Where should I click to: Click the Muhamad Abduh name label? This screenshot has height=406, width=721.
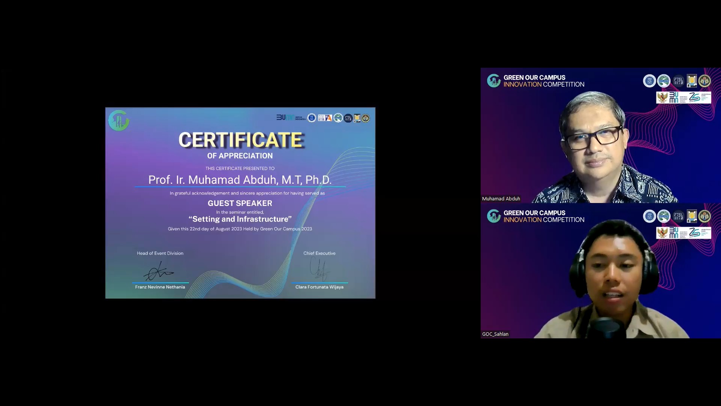point(501,198)
